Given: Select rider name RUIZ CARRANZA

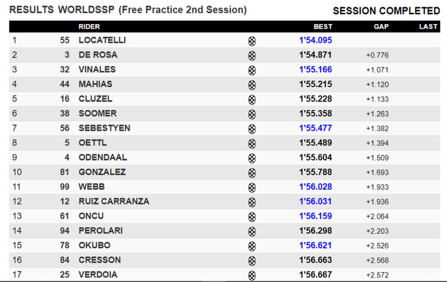Looking at the screenshot, I should coord(113,201).
